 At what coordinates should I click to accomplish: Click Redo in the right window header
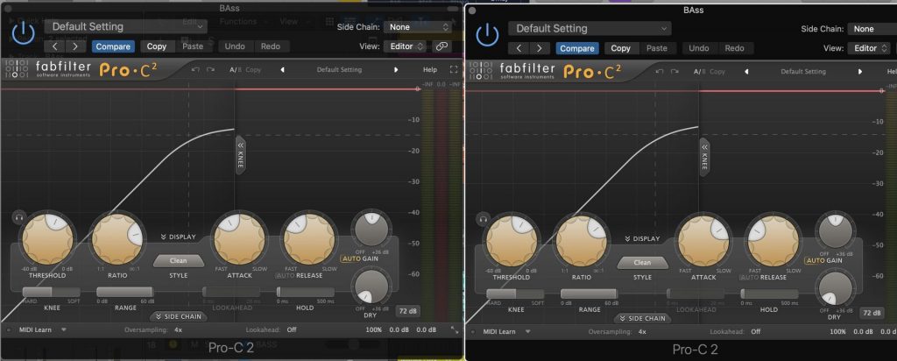pyautogui.click(x=735, y=48)
